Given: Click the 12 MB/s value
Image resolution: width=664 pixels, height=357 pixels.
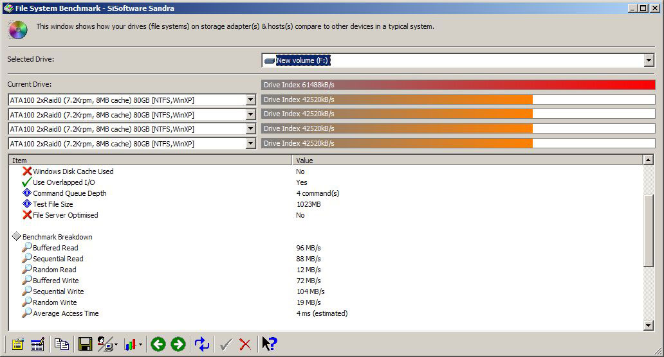Looking at the screenshot, I should (x=309, y=270).
